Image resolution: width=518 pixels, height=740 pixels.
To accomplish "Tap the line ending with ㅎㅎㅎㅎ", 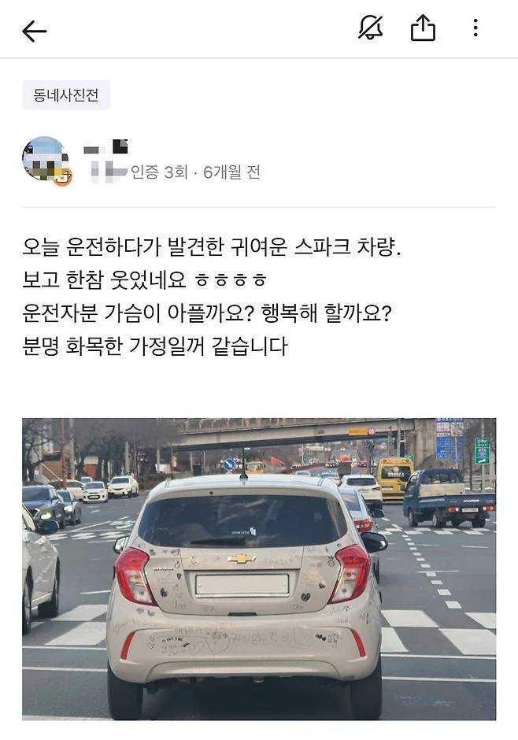I will (145, 279).
